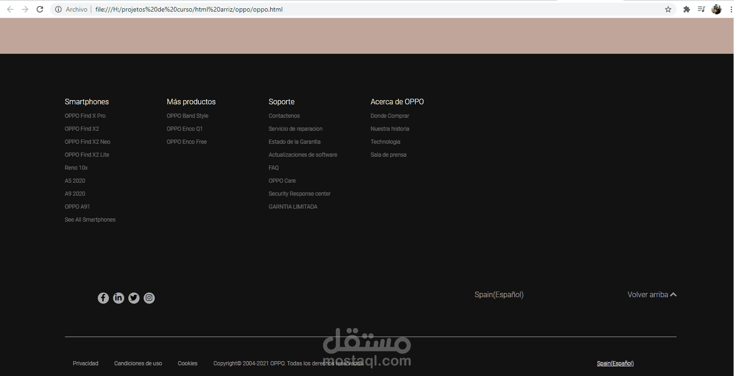
Task: Open the Privacidad footer link
Action: (x=86, y=363)
